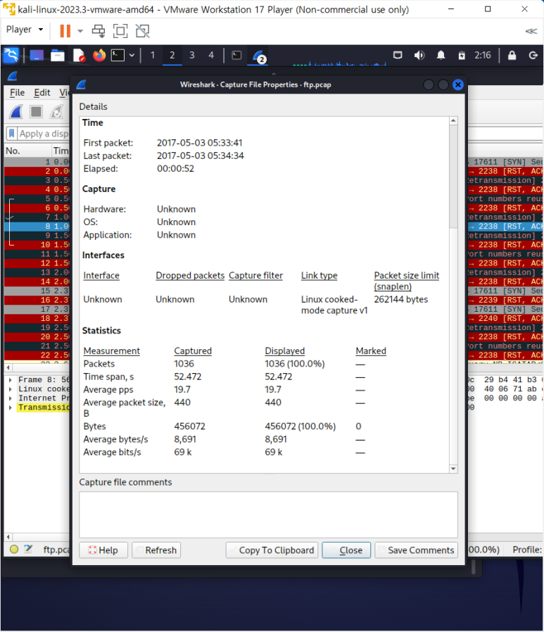Expand the Linux cooked capture tree item
544x632 pixels.
pos(11,389)
